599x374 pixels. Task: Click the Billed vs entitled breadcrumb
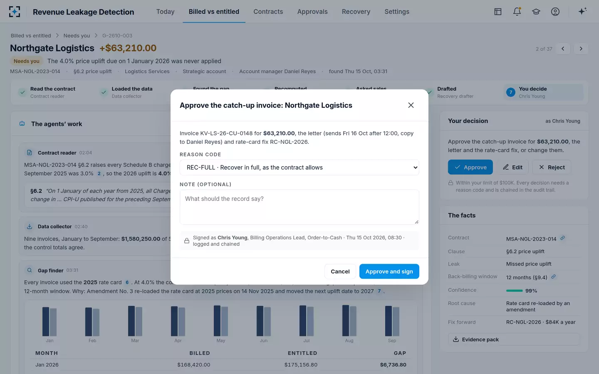(x=31, y=36)
